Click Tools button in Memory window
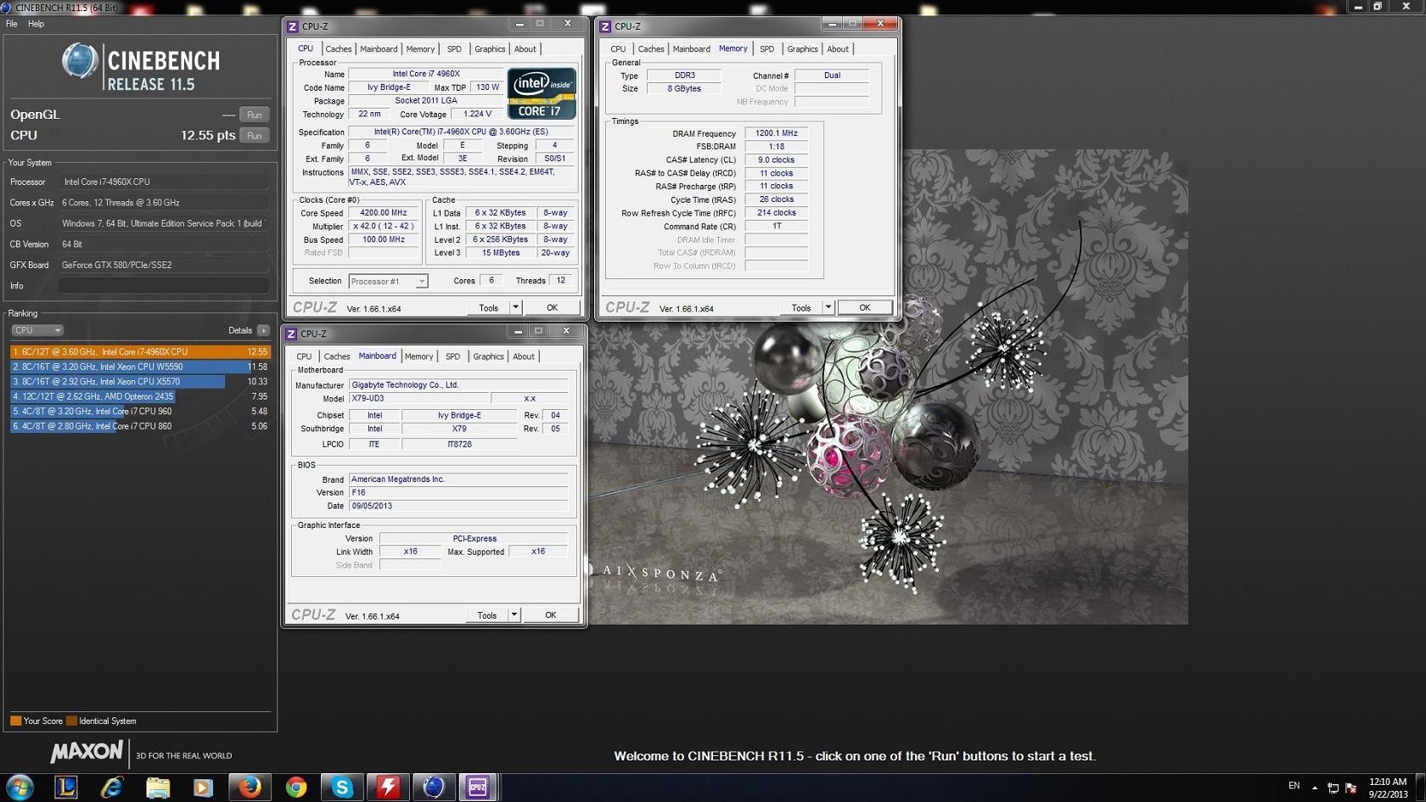Viewport: 1426px width, 802px height. tap(801, 307)
